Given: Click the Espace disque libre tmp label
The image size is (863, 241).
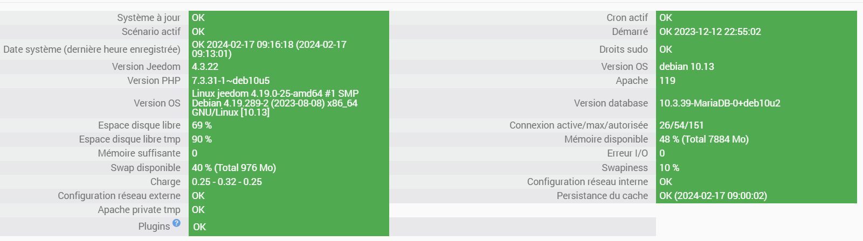Looking at the screenshot, I should click(129, 139).
